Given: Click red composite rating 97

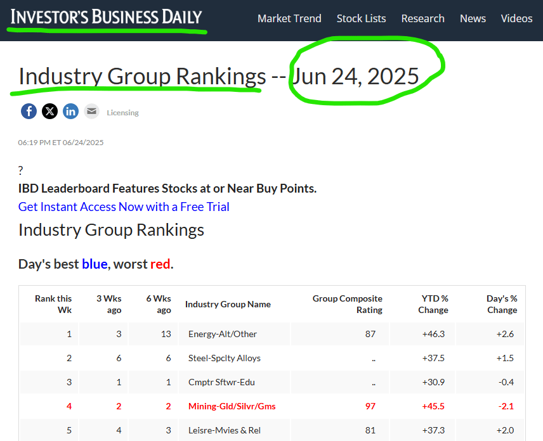Looking at the screenshot, I should pyautogui.click(x=370, y=406).
